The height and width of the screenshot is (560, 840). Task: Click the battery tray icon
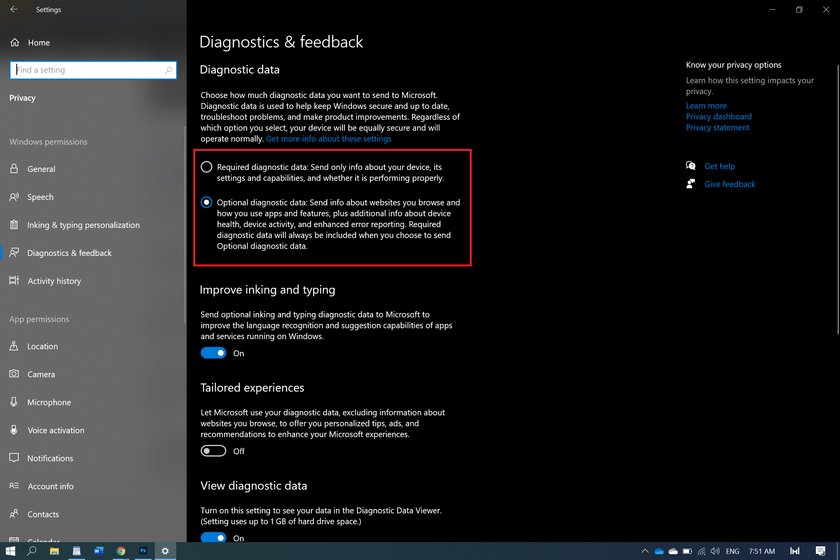[x=687, y=551]
